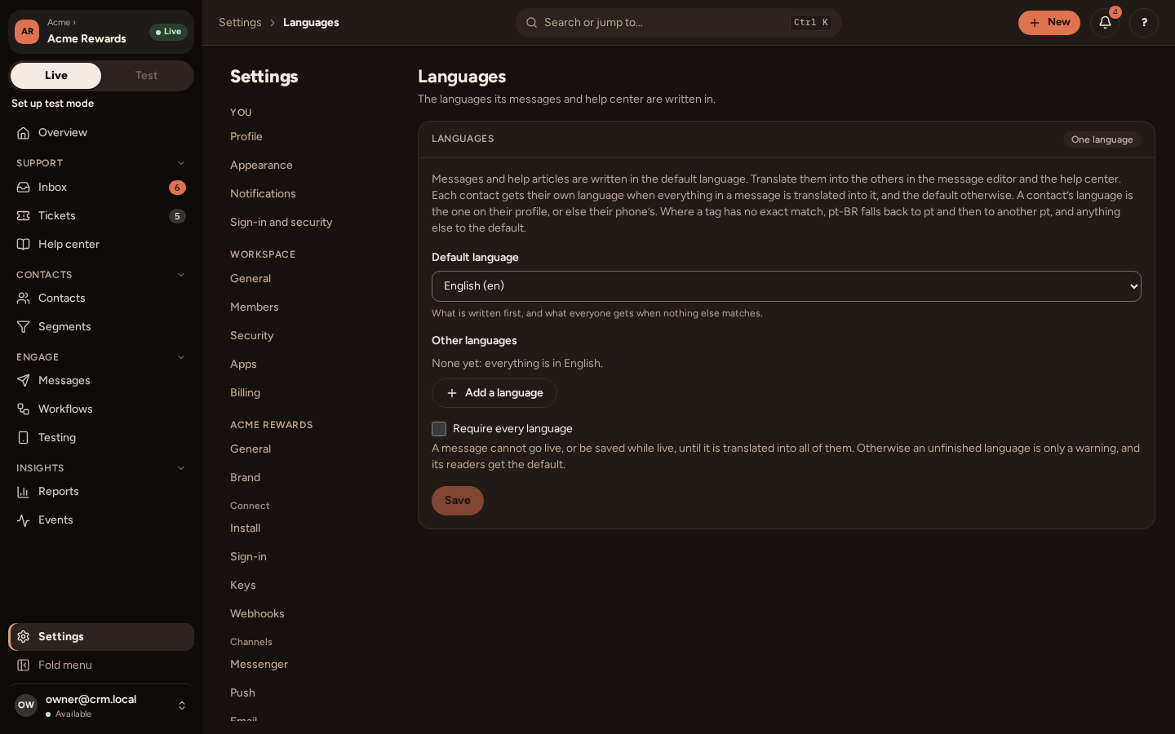Open the Contacts people icon
This screenshot has width=1175, height=734.
tap(24, 298)
